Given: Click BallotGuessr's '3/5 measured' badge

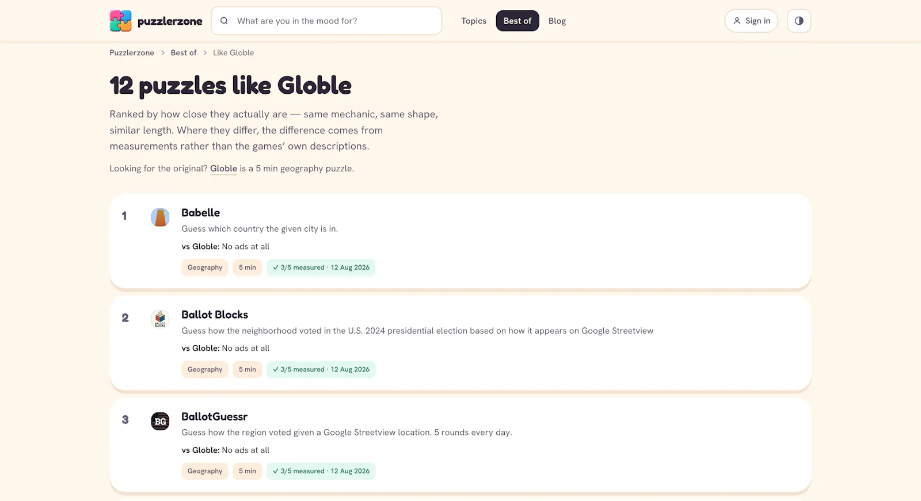Looking at the screenshot, I should (x=321, y=471).
